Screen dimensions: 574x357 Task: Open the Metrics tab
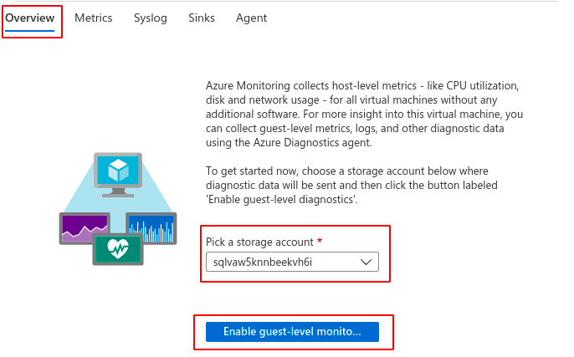pyautogui.click(x=93, y=18)
